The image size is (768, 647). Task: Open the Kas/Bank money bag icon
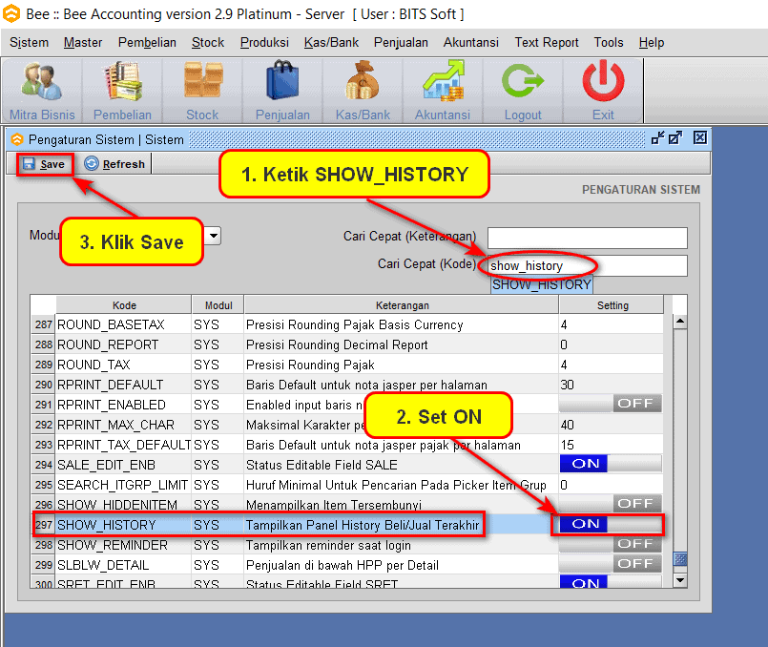pyautogui.click(x=363, y=91)
